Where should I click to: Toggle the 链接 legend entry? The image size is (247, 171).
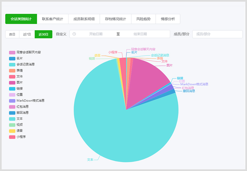click(16, 88)
